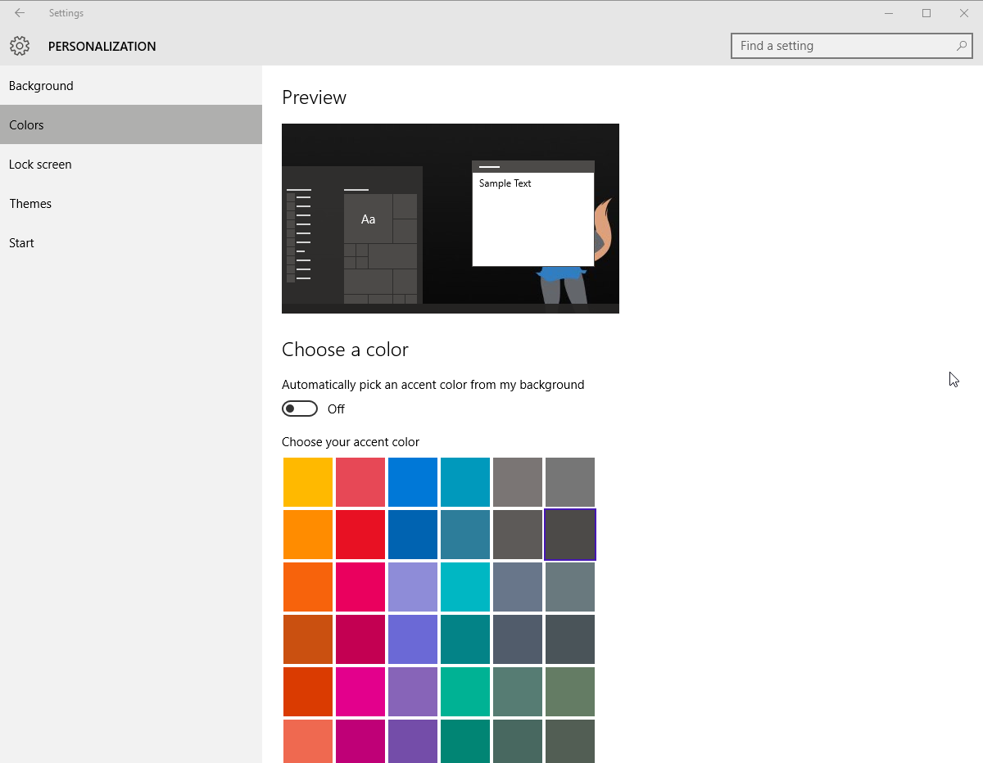Click the back arrow in Settings title bar
This screenshot has width=983, height=763.
(x=20, y=13)
